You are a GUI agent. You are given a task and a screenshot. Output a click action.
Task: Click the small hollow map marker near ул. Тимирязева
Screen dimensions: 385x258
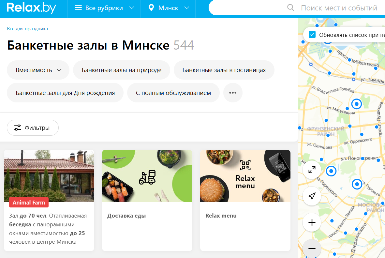(x=354, y=79)
